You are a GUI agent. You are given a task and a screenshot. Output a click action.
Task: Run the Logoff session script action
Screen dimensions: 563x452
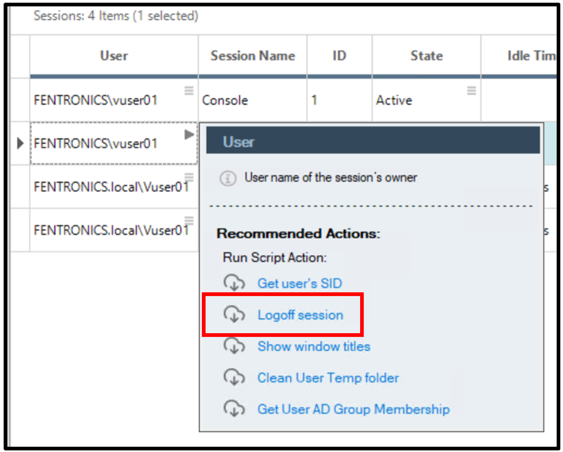coord(301,315)
